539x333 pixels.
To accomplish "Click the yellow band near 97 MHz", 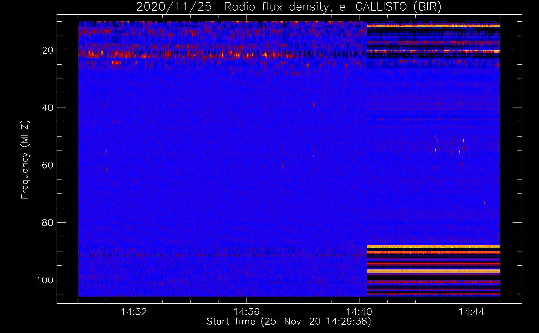I will 433,271.
